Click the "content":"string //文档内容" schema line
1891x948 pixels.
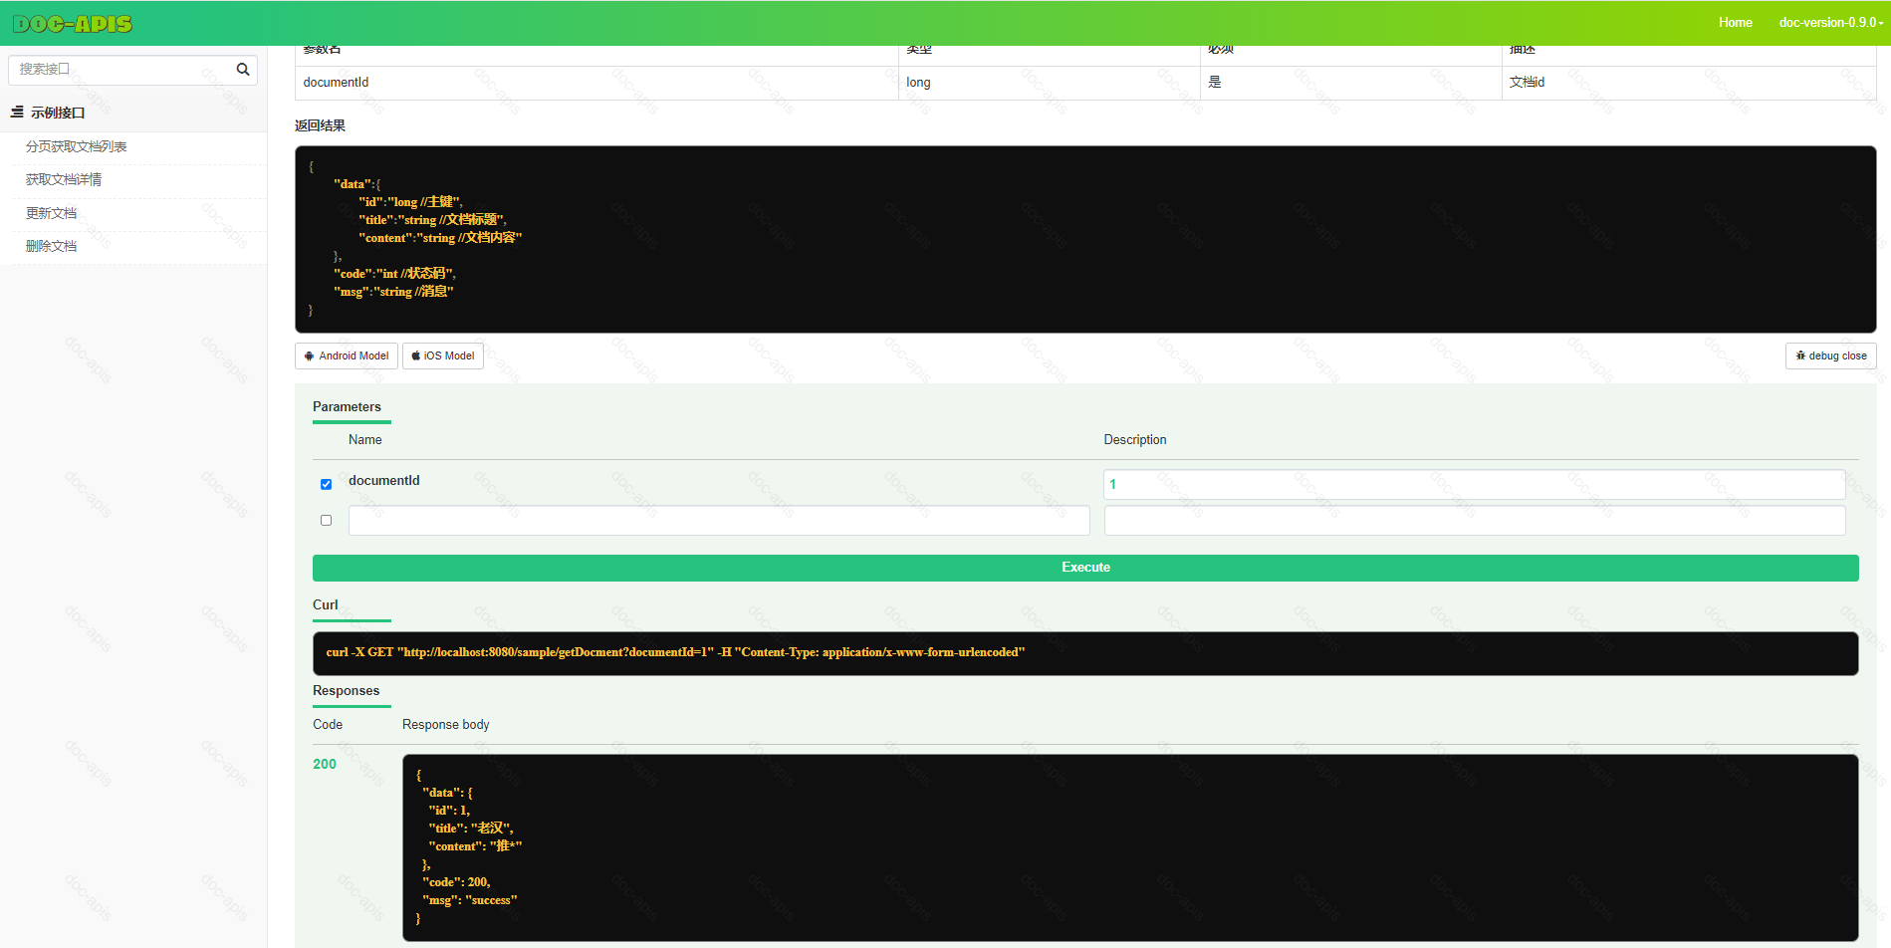tap(440, 238)
